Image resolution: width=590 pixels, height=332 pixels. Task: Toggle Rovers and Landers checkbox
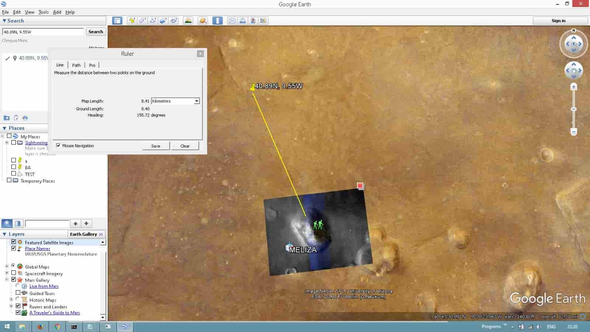(x=18, y=306)
